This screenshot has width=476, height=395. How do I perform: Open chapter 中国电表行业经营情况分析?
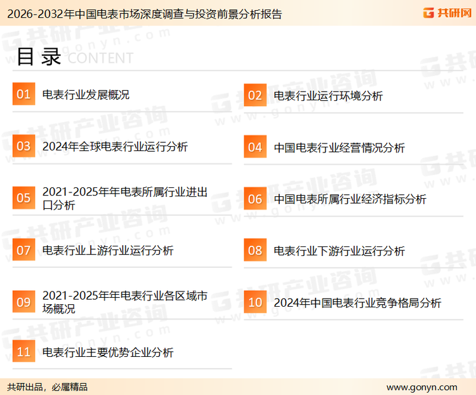pyautogui.click(x=339, y=148)
